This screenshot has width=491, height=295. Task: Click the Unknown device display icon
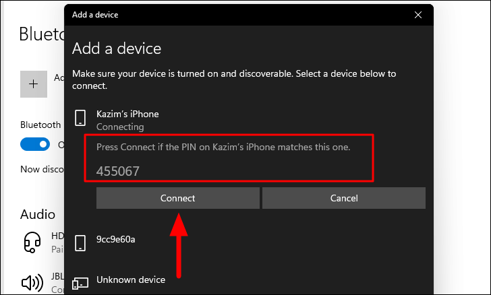point(80,283)
